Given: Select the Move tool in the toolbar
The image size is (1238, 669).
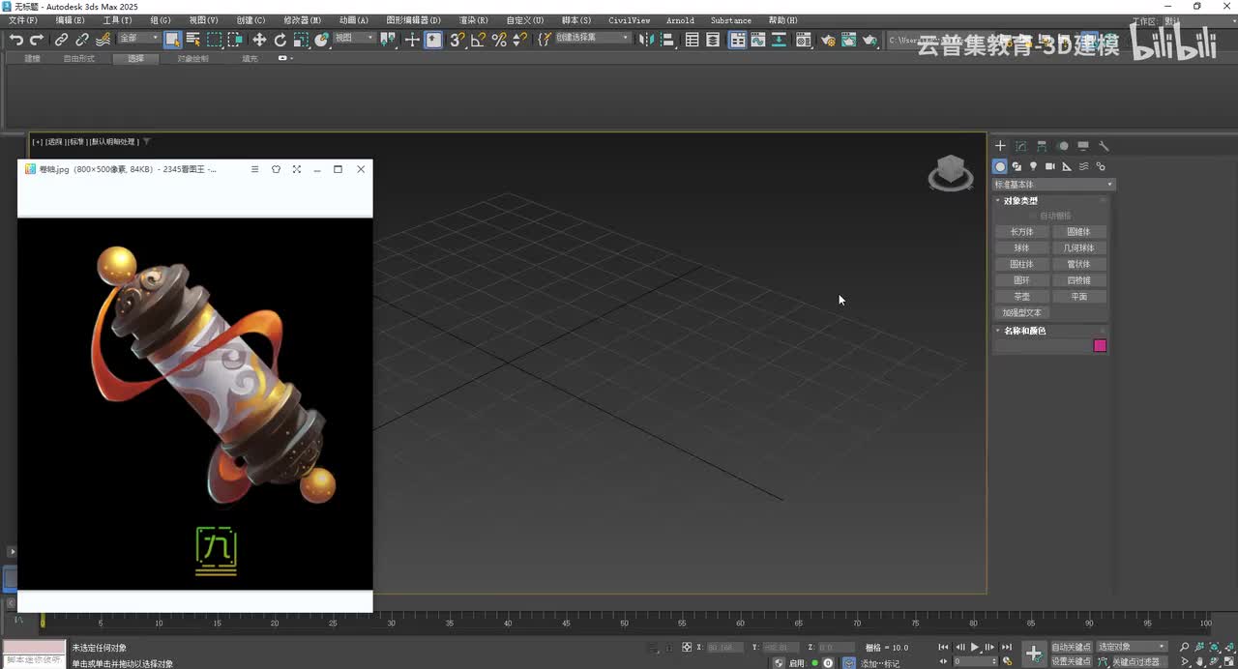Looking at the screenshot, I should [x=259, y=40].
